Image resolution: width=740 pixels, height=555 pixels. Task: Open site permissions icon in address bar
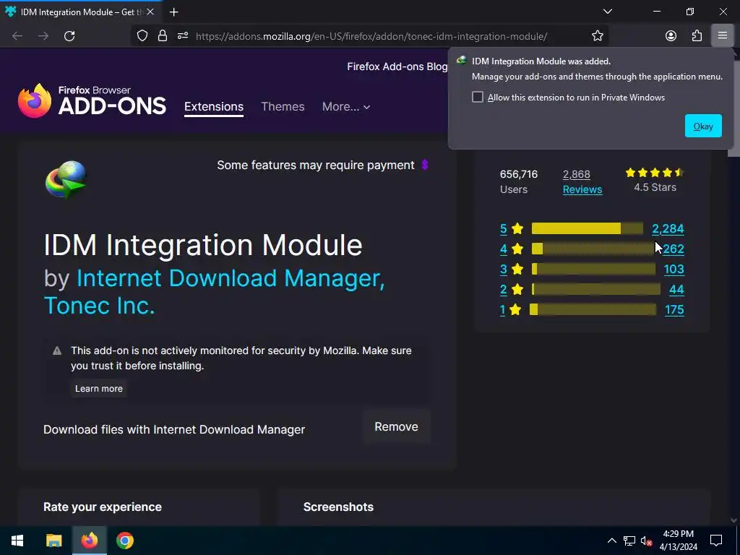[x=183, y=36]
